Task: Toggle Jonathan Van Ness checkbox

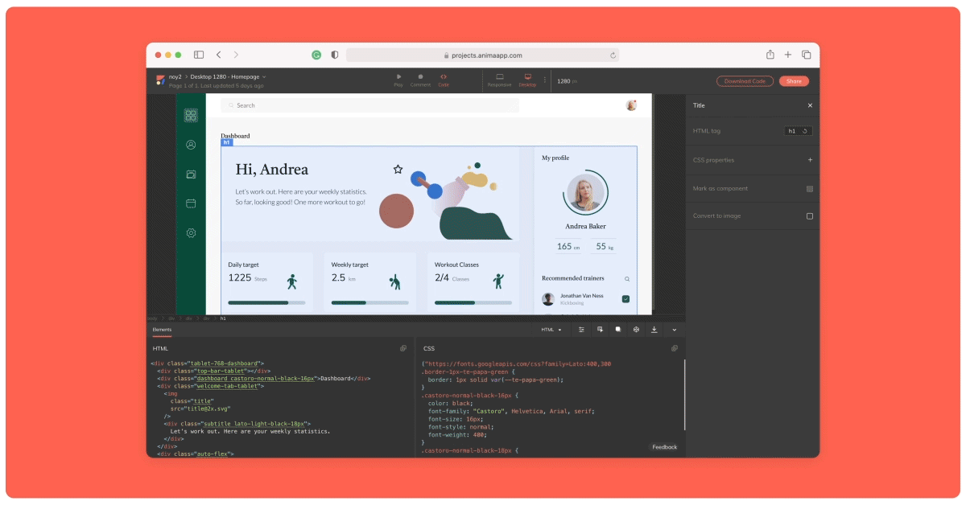Action: pyautogui.click(x=625, y=299)
